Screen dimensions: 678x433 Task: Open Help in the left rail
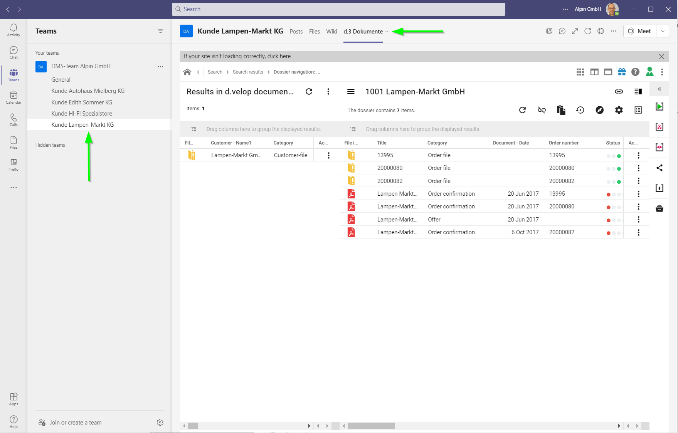[13, 422]
